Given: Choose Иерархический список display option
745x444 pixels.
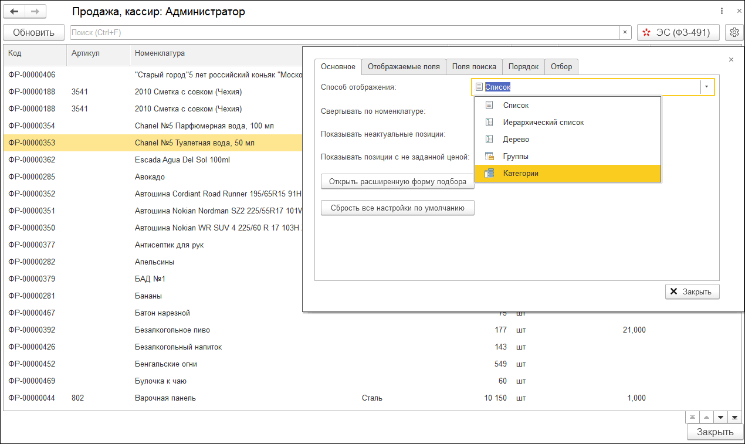Looking at the screenshot, I should click(543, 123).
